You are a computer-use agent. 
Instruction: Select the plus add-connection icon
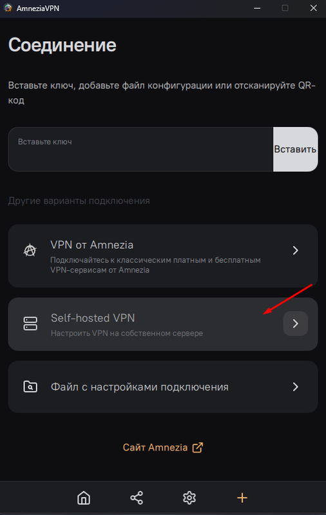click(x=242, y=498)
